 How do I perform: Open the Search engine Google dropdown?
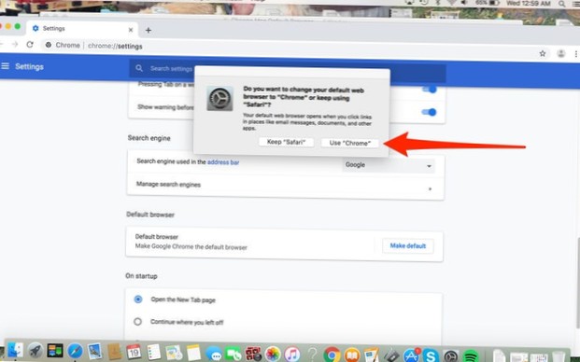pyautogui.click(x=389, y=165)
